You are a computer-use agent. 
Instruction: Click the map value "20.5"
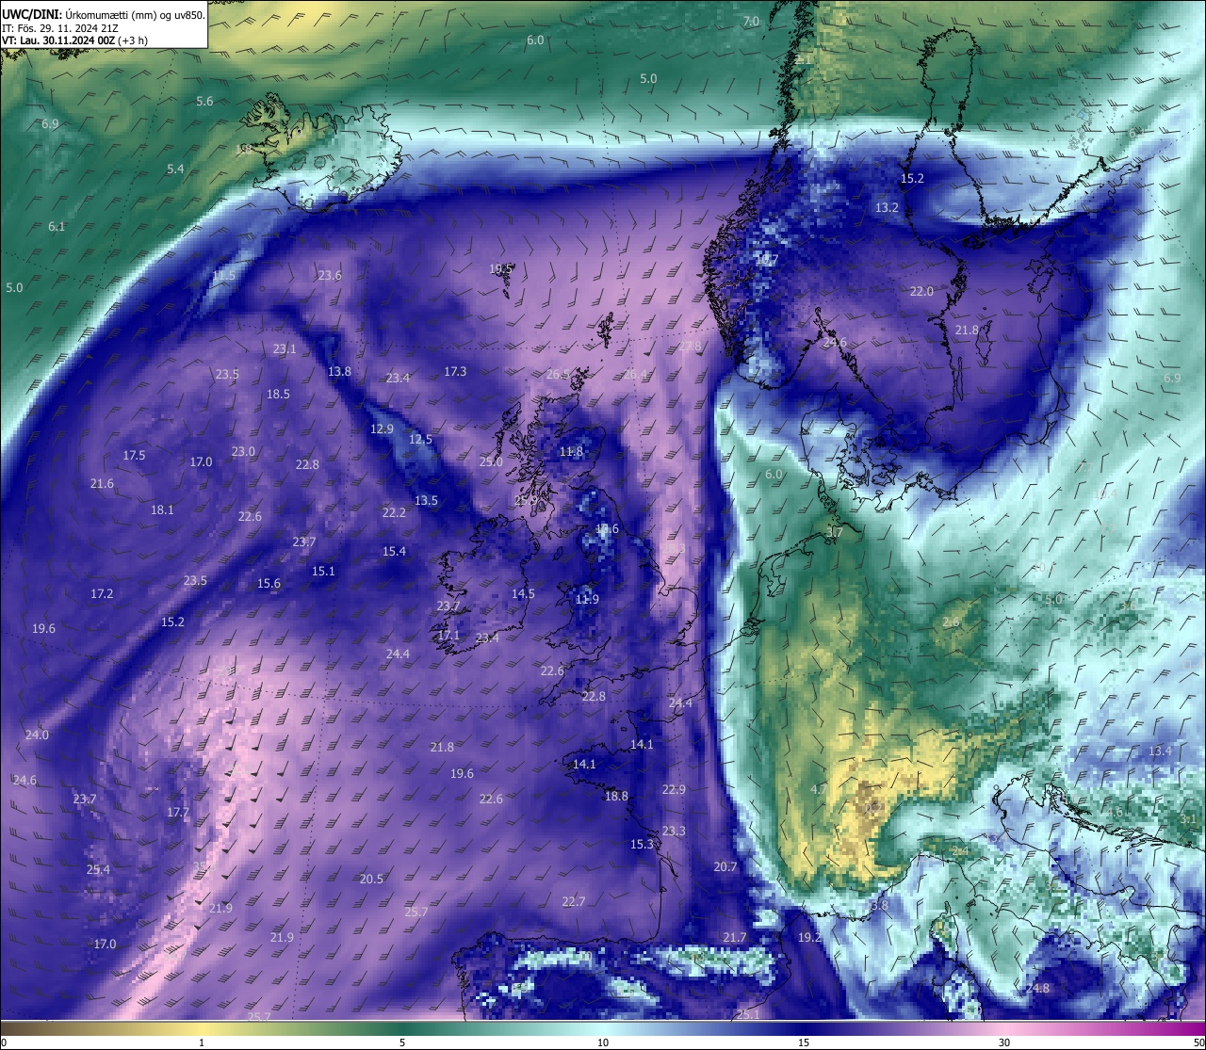(371, 879)
